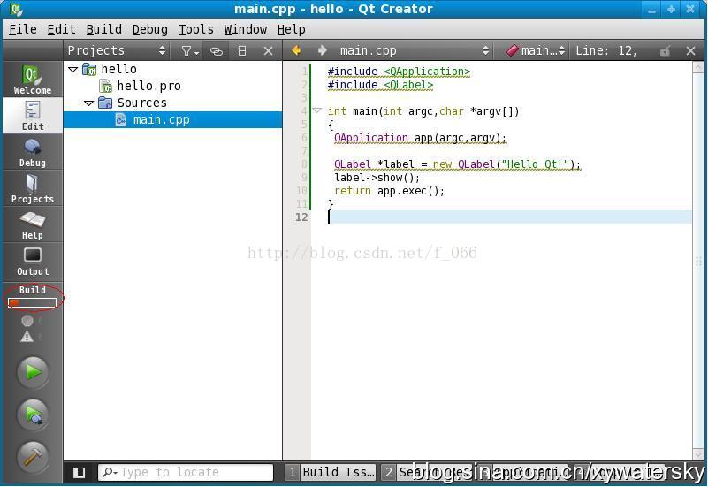Click the green Run button
The height and width of the screenshot is (487, 708).
33,372
